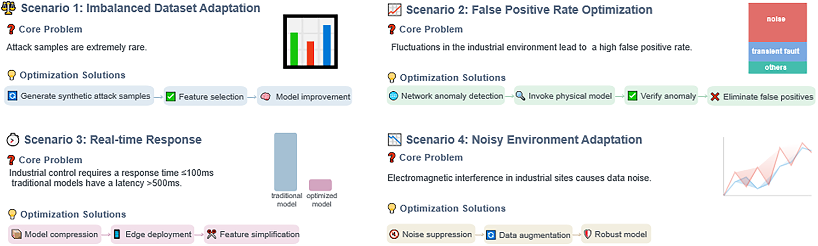Click the blue transient fault block
The image size is (818, 246).
[x=777, y=51]
